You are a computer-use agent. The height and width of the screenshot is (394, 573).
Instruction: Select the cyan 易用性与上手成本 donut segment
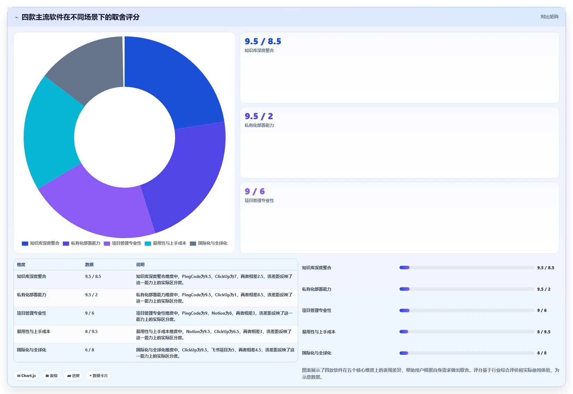[x=49, y=133]
